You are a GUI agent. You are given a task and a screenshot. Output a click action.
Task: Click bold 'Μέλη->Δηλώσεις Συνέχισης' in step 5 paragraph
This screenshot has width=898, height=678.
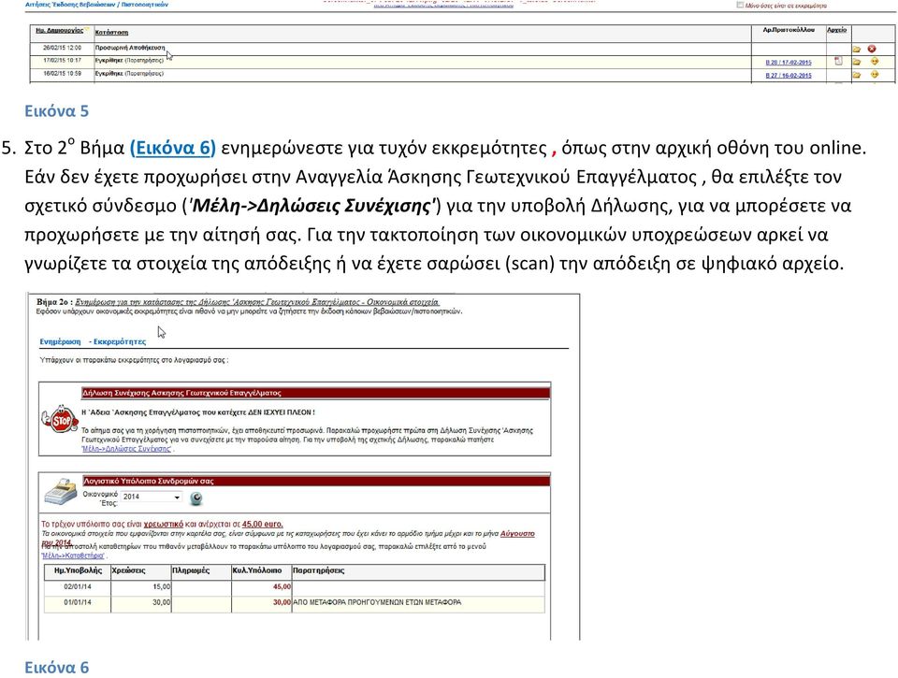click(312, 206)
